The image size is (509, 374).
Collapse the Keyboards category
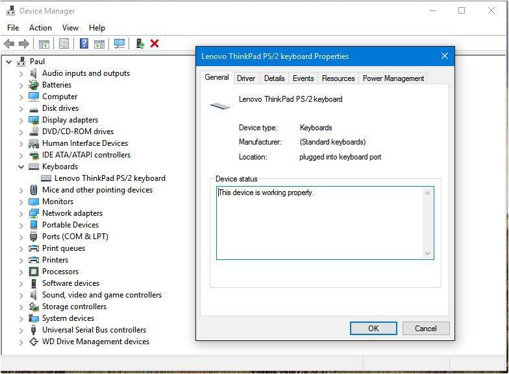click(21, 167)
